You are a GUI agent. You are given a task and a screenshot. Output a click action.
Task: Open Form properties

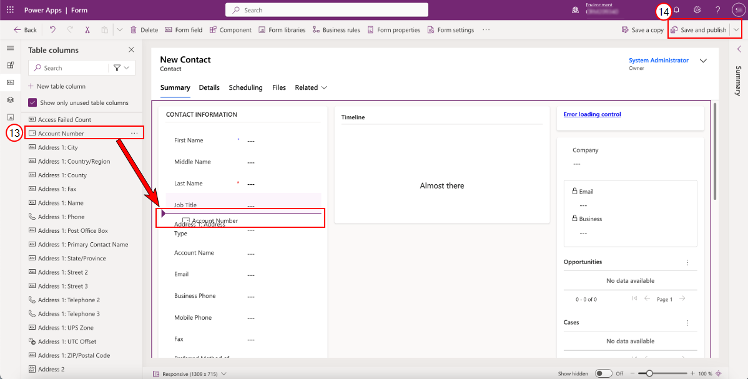coord(393,29)
